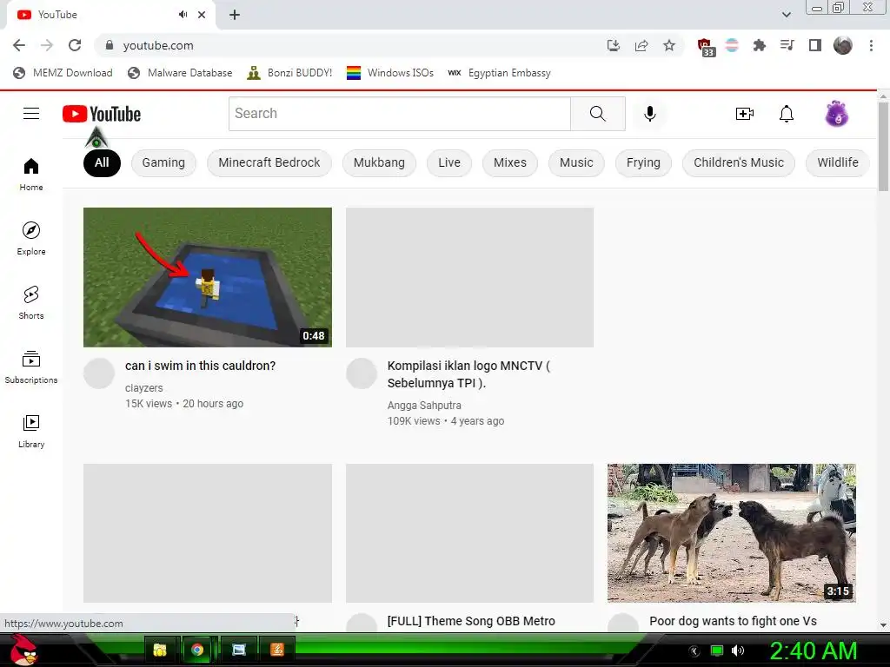Click the install app icon in address bar

pyautogui.click(x=613, y=45)
